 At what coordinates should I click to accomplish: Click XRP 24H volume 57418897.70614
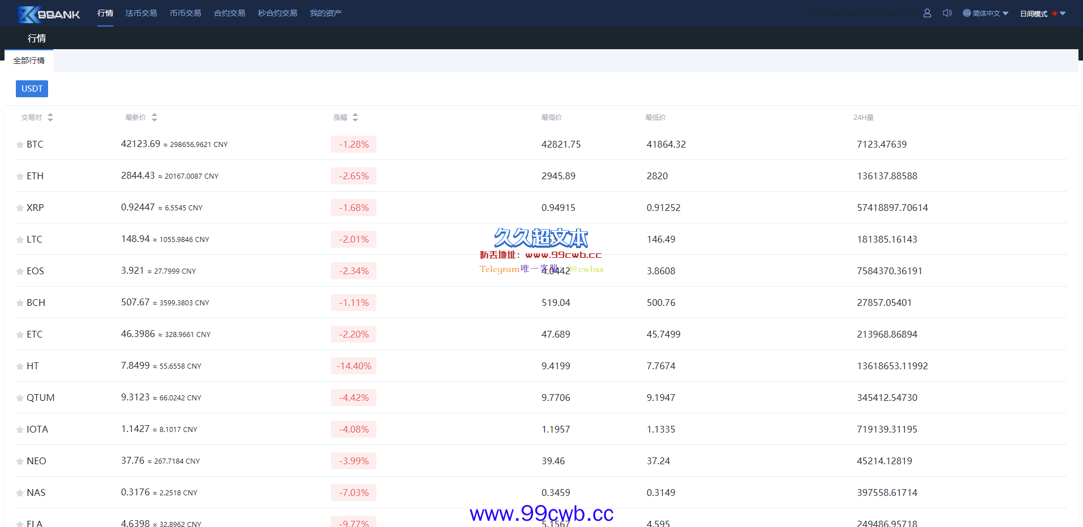[x=892, y=208]
